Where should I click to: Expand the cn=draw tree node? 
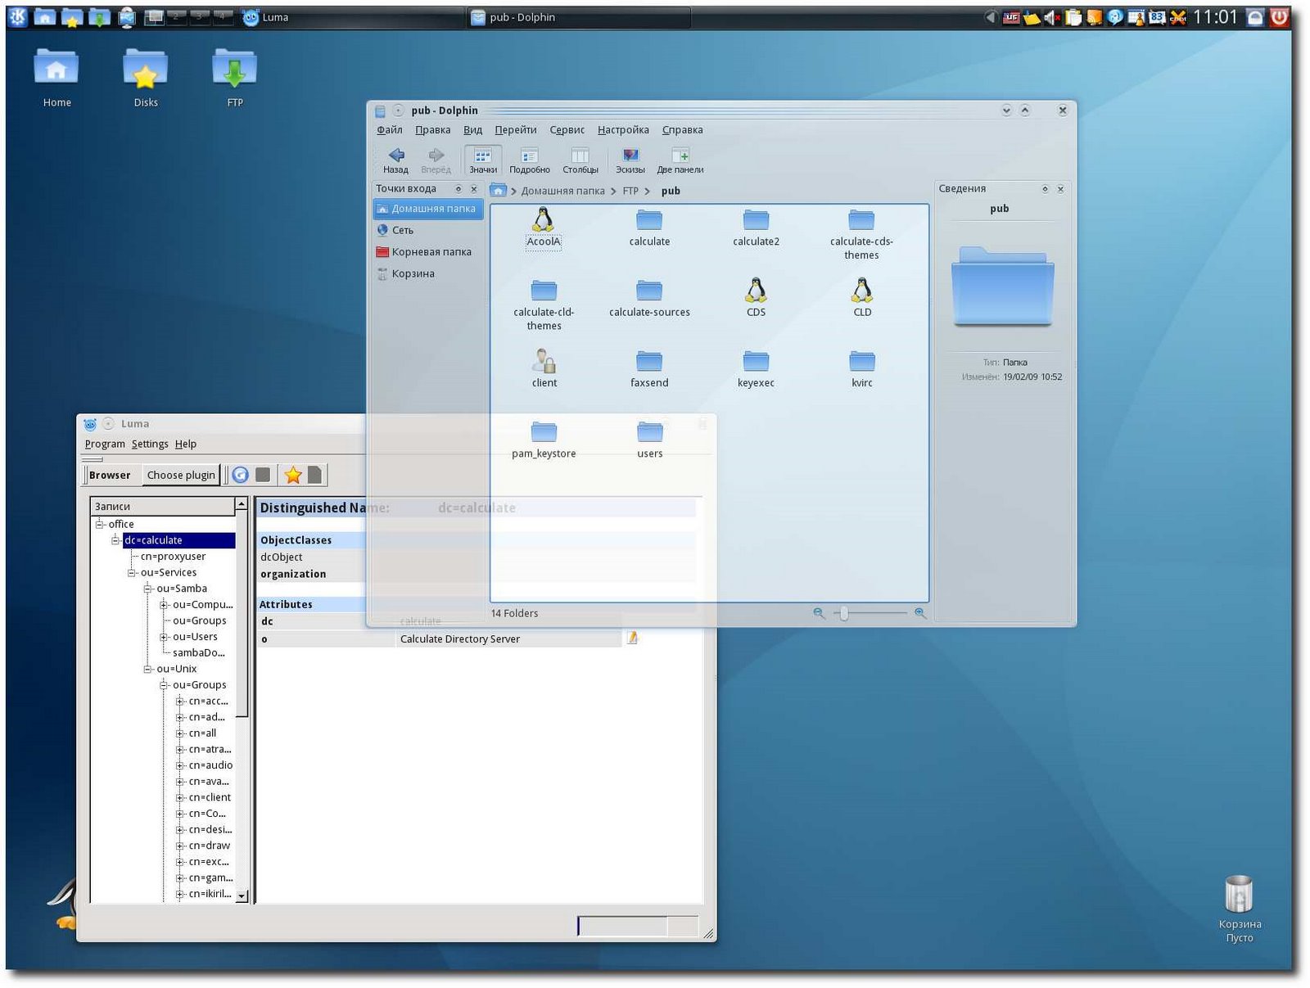click(180, 846)
